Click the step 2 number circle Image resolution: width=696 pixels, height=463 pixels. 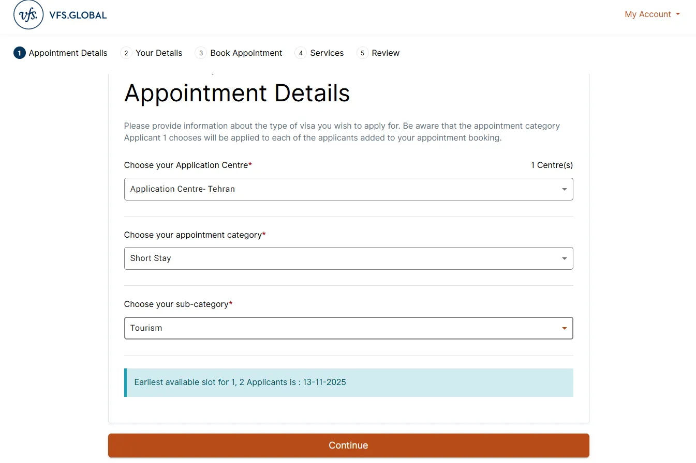pos(126,53)
